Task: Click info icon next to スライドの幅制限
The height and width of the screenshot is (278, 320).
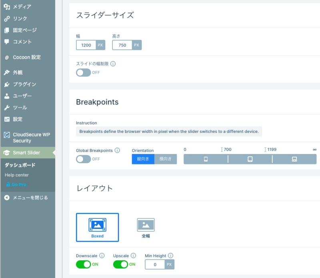Action: click(113, 64)
